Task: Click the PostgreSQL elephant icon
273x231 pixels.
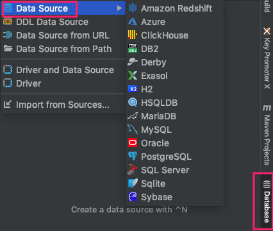Action: pyautogui.click(x=133, y=157)
